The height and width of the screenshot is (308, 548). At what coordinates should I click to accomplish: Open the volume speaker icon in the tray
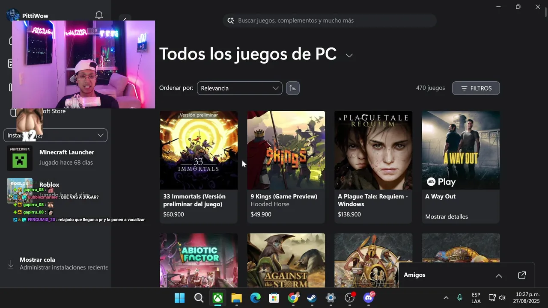pos(502,298)
